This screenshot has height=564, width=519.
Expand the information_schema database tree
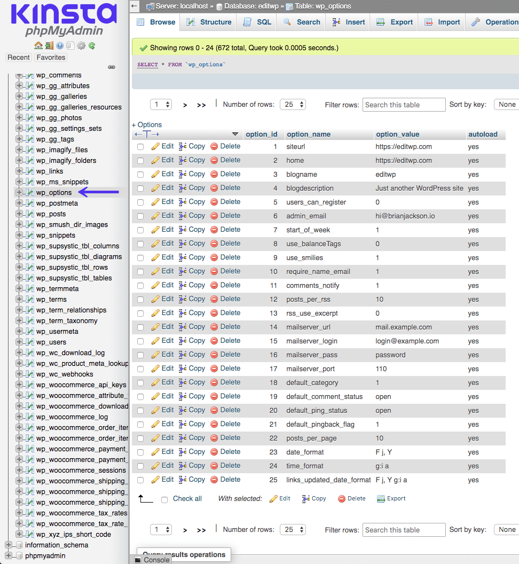tap(8, 545)
